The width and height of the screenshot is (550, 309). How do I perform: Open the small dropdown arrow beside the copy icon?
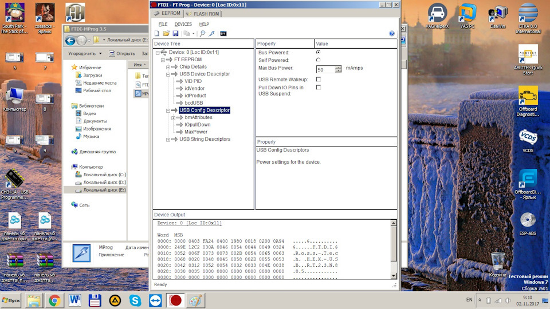(193, 34)
